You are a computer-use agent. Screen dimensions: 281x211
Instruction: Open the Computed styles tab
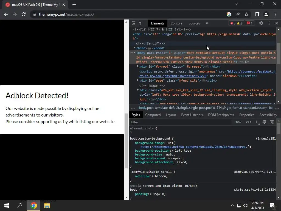point(153,115)
